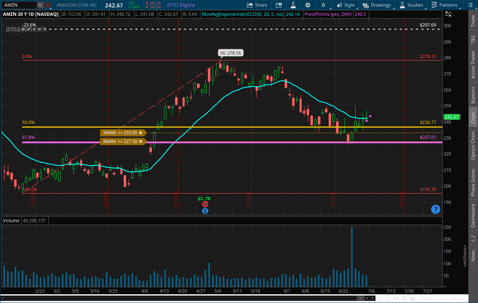The width and height of the screenshot is (478, 303).
Task: Click the red link color selector
Action: (x=48, y=5)
